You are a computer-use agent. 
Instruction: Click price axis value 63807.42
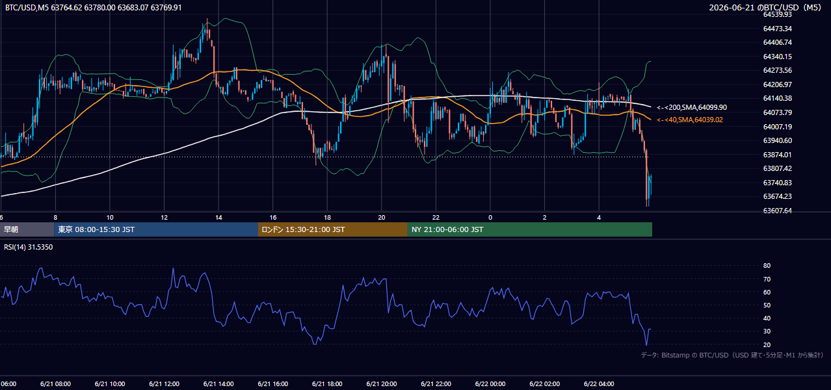coord(778,168)
